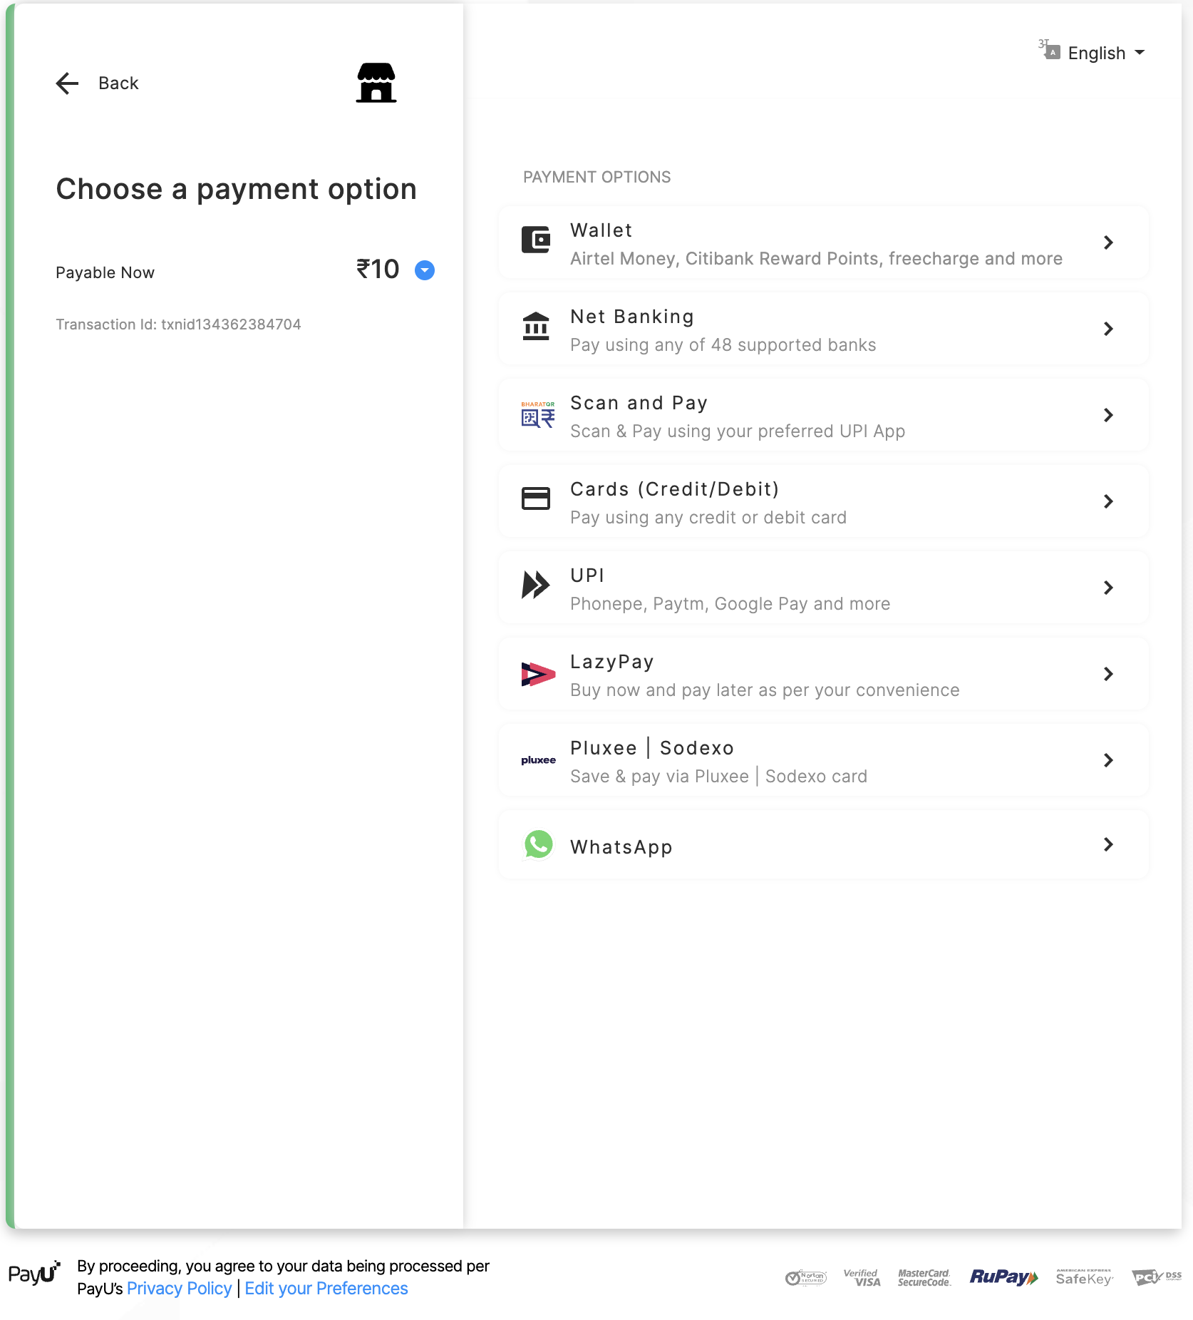Select the Wallet payment option
Screen dimensions: 1193x1320
823,243
